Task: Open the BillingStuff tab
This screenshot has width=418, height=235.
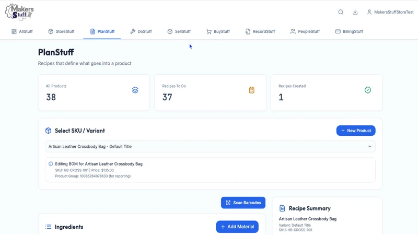Action: point(349,31)
